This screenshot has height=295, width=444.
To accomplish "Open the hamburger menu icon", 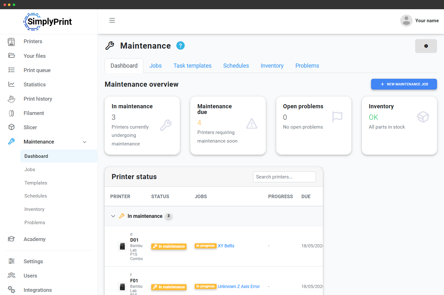I will point(112,20).
